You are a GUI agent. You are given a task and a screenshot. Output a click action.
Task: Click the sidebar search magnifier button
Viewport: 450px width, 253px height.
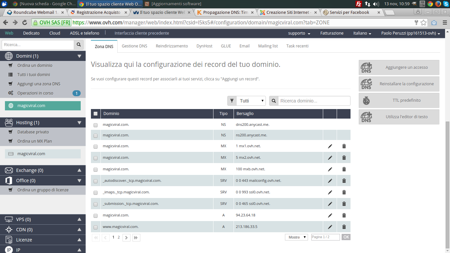pyautogui.click(x=79, y=45)
